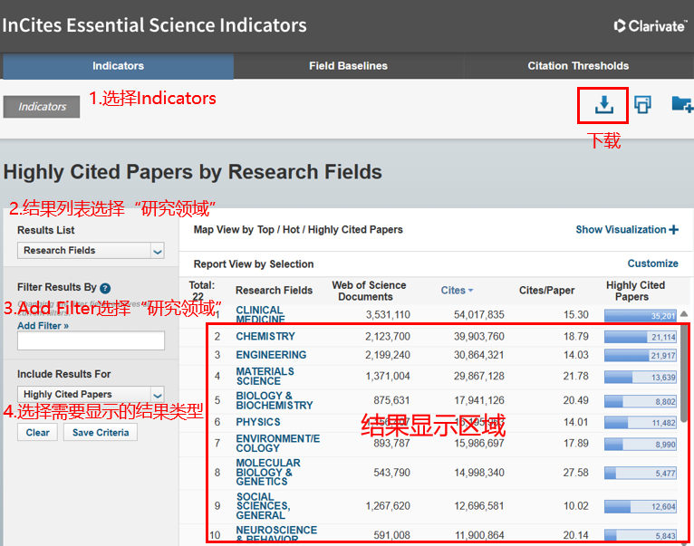Viewport: 694px width, 546px height.
Task: Click the 8,802 highly cited papers bar
Action: [x=640, y=401]
